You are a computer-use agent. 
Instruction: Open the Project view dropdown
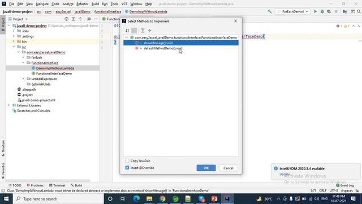pyautogui.click(x=18, y=19)
